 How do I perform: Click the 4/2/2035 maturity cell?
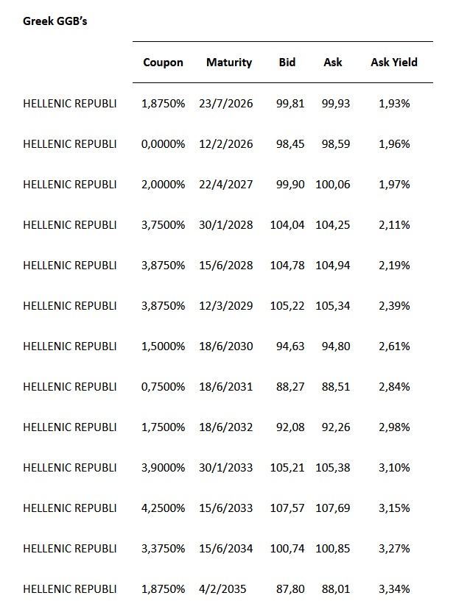tap(222, 589)
